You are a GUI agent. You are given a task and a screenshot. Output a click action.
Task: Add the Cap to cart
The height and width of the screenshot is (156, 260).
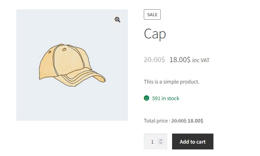pyautogui.click(x=193, y=142)
